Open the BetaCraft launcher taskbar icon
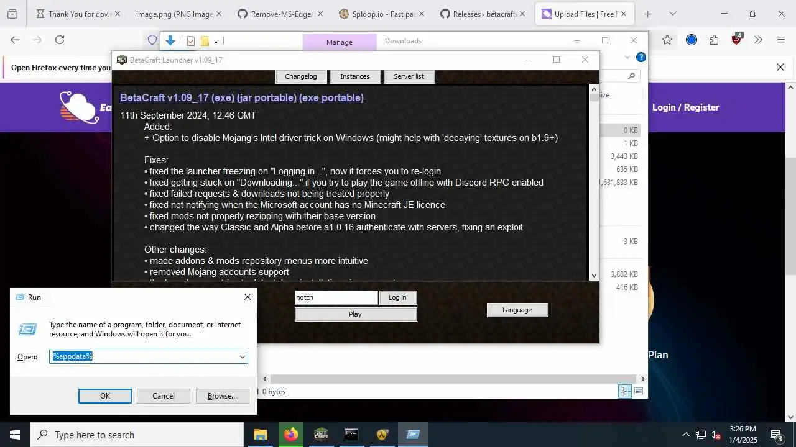796x447 pixels. pos(321,435)
